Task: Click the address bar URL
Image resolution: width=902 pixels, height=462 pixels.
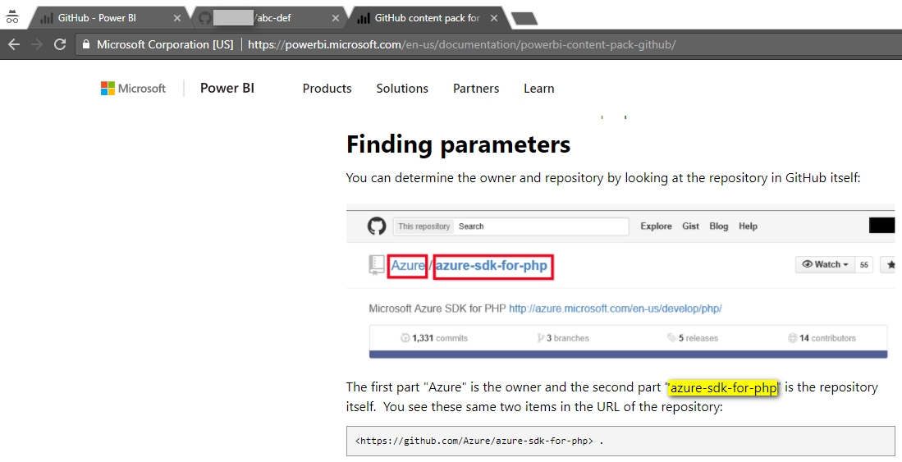Action: pyautogui.click(x=461, y=44)
